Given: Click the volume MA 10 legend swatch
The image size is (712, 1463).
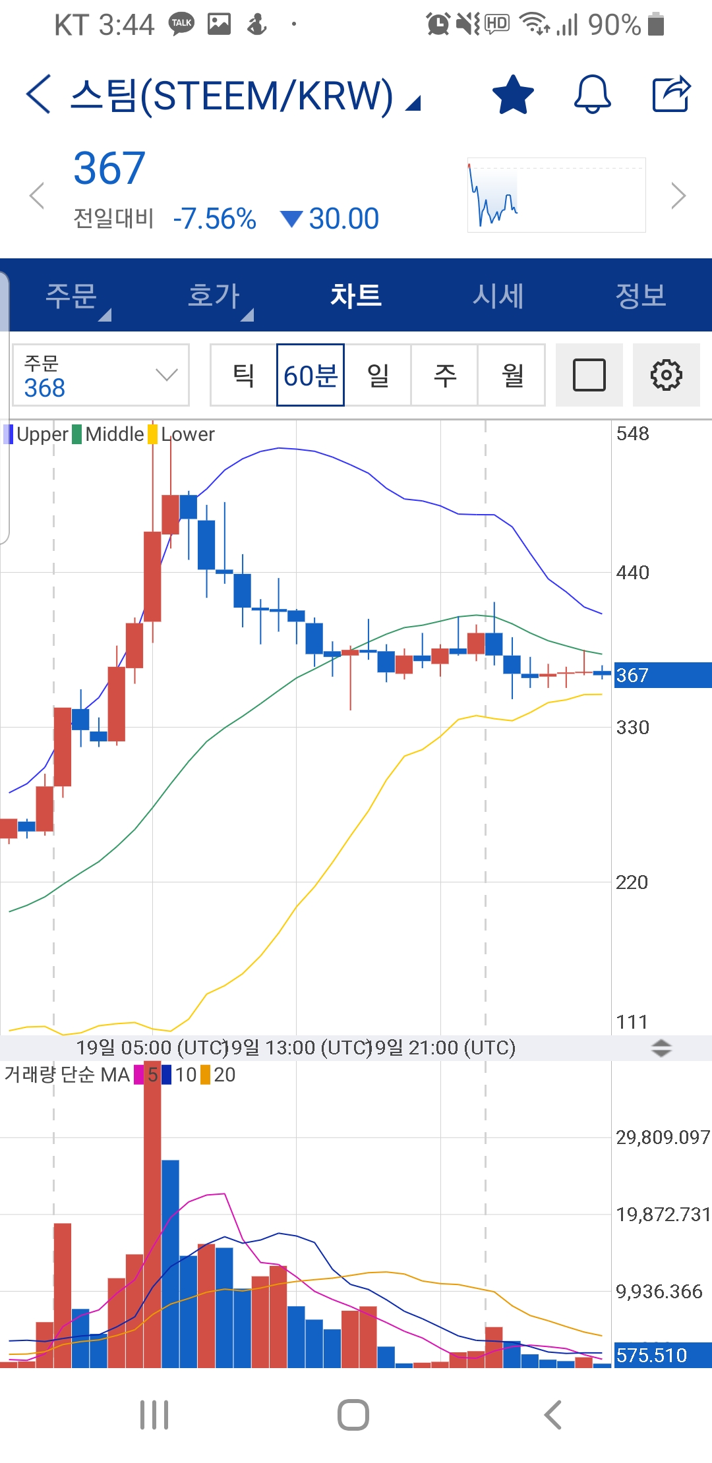Looking at the screenshot, I should click(x=167, y=1075).
